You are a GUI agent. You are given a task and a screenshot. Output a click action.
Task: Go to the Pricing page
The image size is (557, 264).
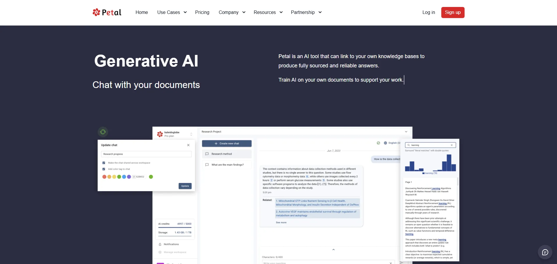point(202,12)
